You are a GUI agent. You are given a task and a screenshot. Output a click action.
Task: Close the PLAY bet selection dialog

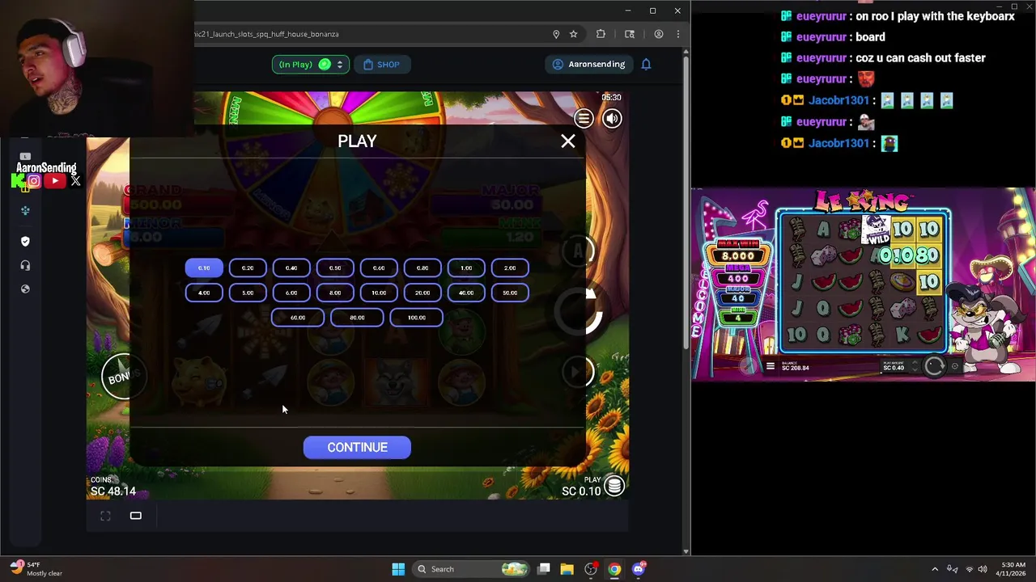(568, 141)
